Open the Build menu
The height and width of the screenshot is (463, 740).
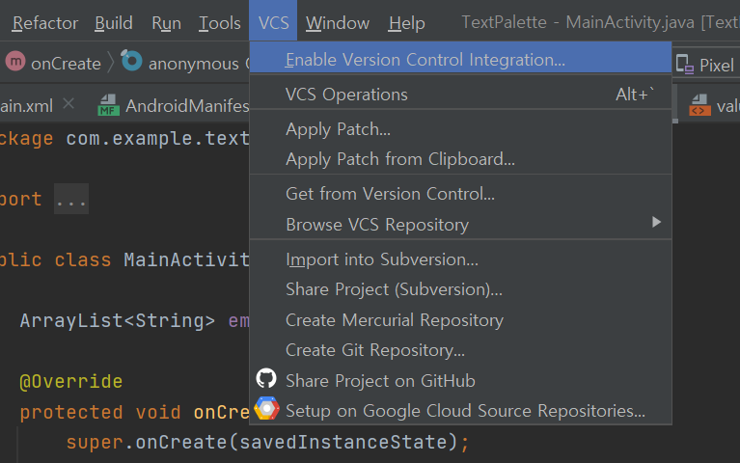tap(114, 22)
